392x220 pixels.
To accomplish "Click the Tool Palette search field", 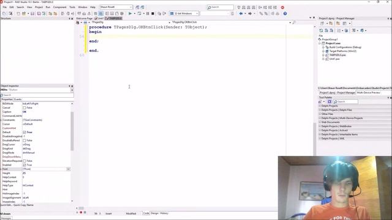I will coord(345,101).
